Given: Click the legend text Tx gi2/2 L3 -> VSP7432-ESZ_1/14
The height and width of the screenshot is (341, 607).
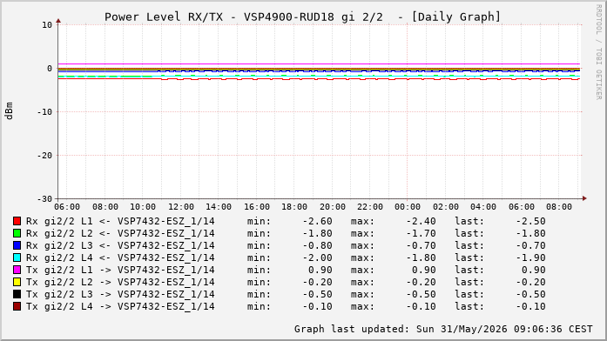Looking at the screenshot, I should coord(120,294).
